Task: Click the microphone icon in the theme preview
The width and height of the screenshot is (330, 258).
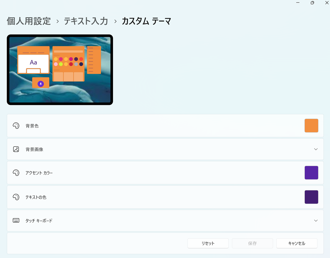Action: coord(41,84)
